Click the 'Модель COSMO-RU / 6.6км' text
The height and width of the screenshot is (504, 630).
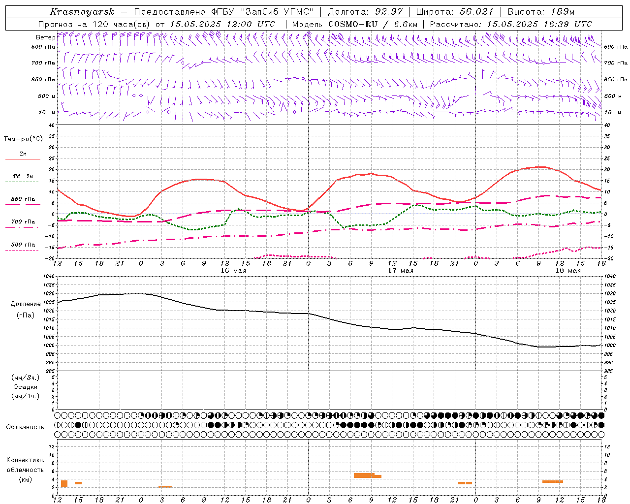[354, 24]
